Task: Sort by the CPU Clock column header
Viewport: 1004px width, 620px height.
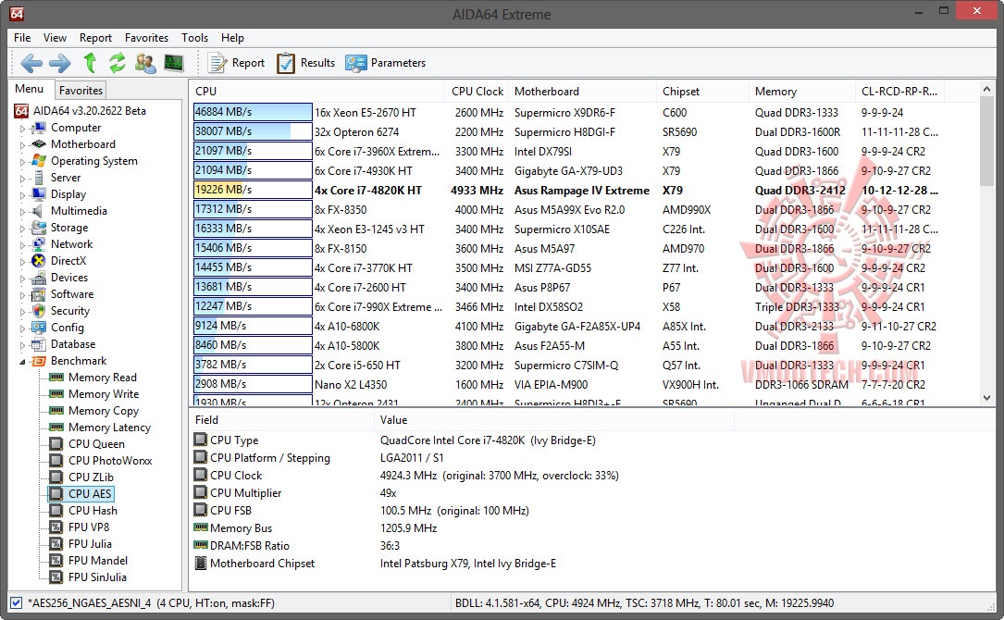Action: (477, 91)
